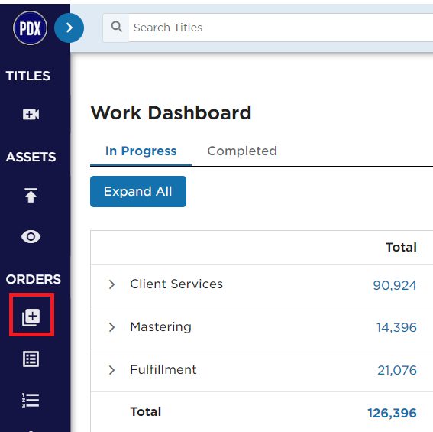Viewport: 433px width, 432px height.
Task: Open the eye view assets icon
Action: (31, 237)
